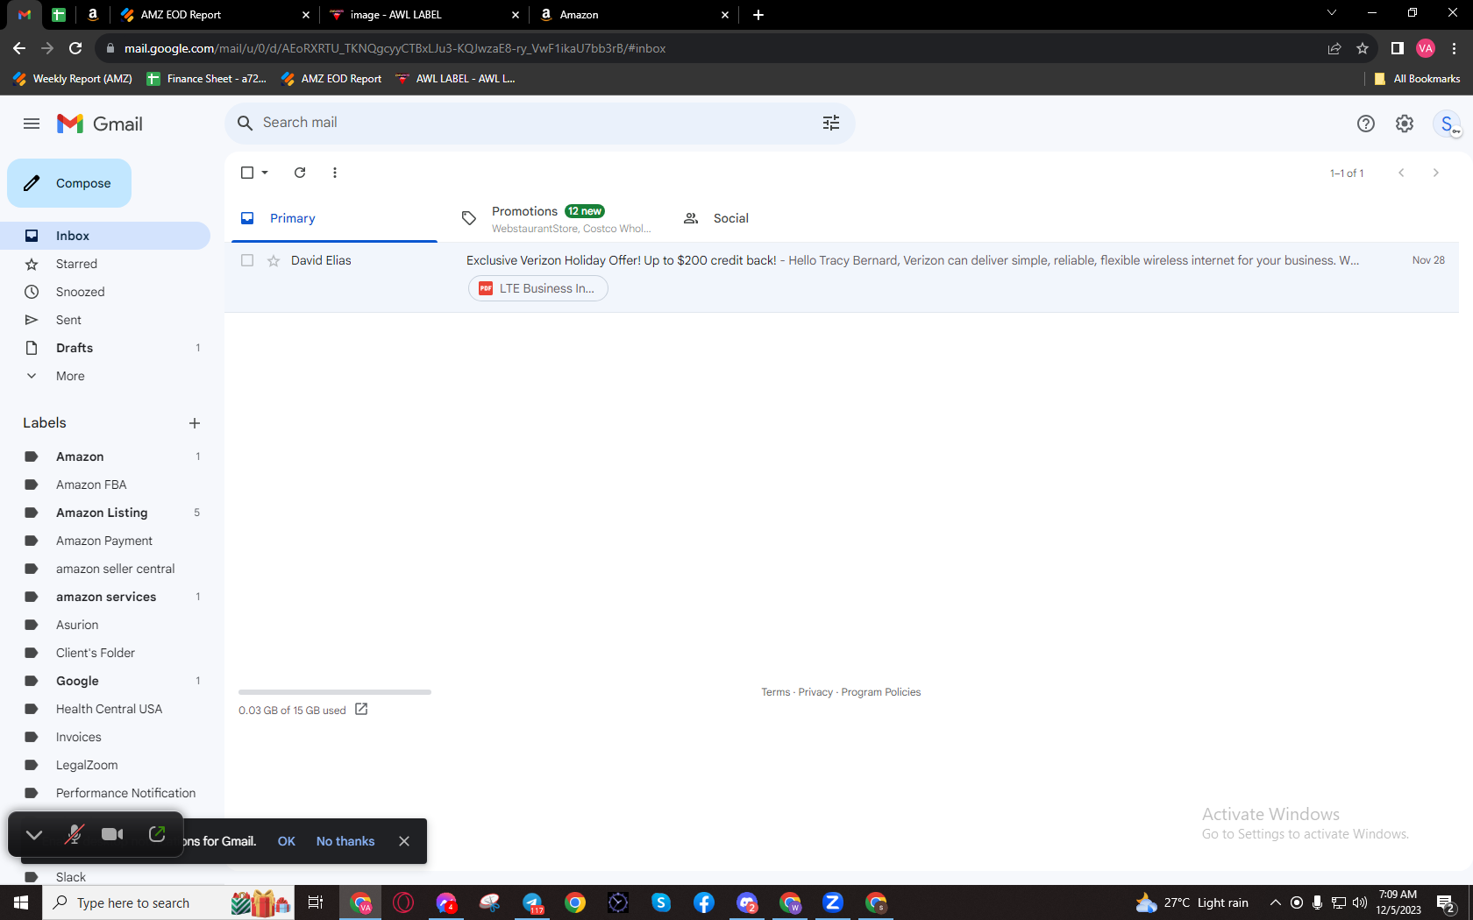Click the Terms link
This screenshot has width=1473, height=920.
(x=775, y=692)
